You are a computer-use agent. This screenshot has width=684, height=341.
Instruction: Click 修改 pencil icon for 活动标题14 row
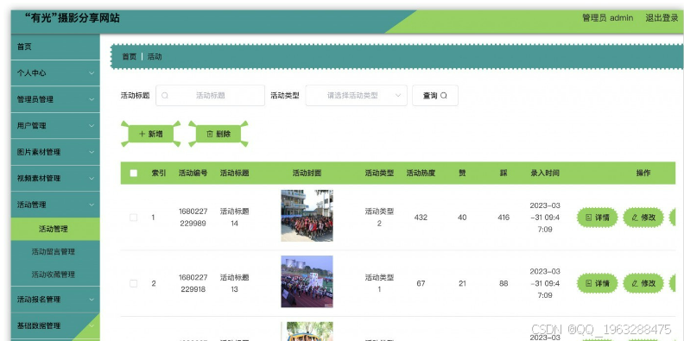pos(634,218)
